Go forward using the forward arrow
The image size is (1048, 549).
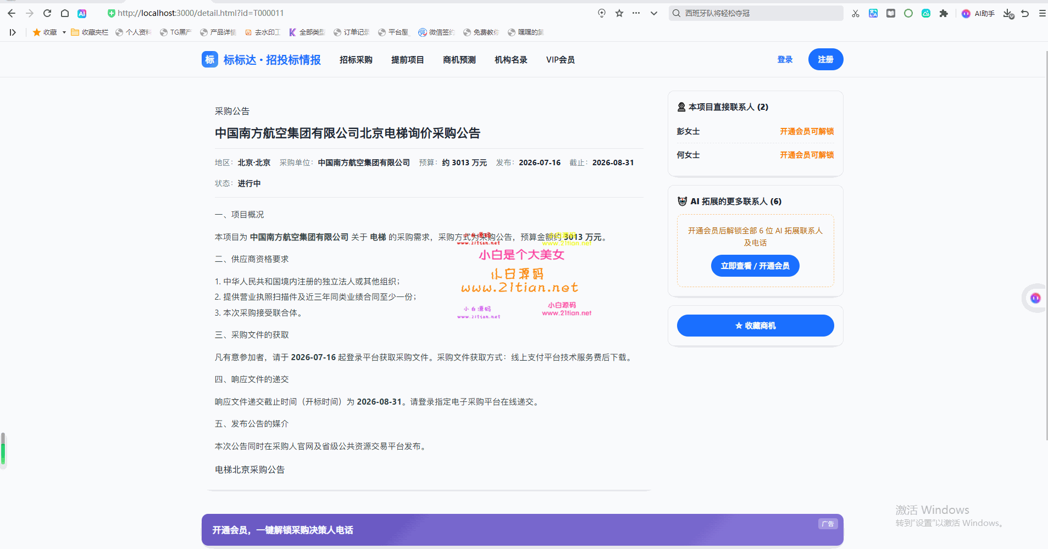pos(30,13)
